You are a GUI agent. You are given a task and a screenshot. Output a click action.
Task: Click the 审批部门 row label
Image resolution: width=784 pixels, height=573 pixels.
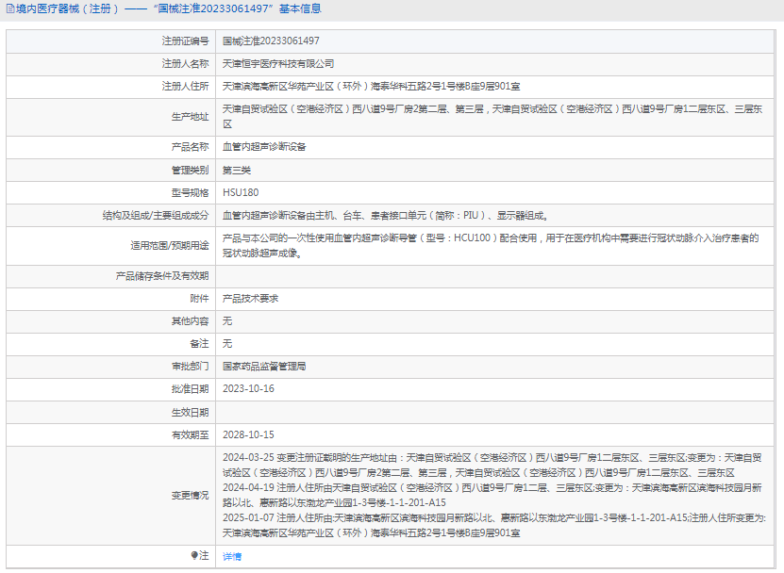190,367
